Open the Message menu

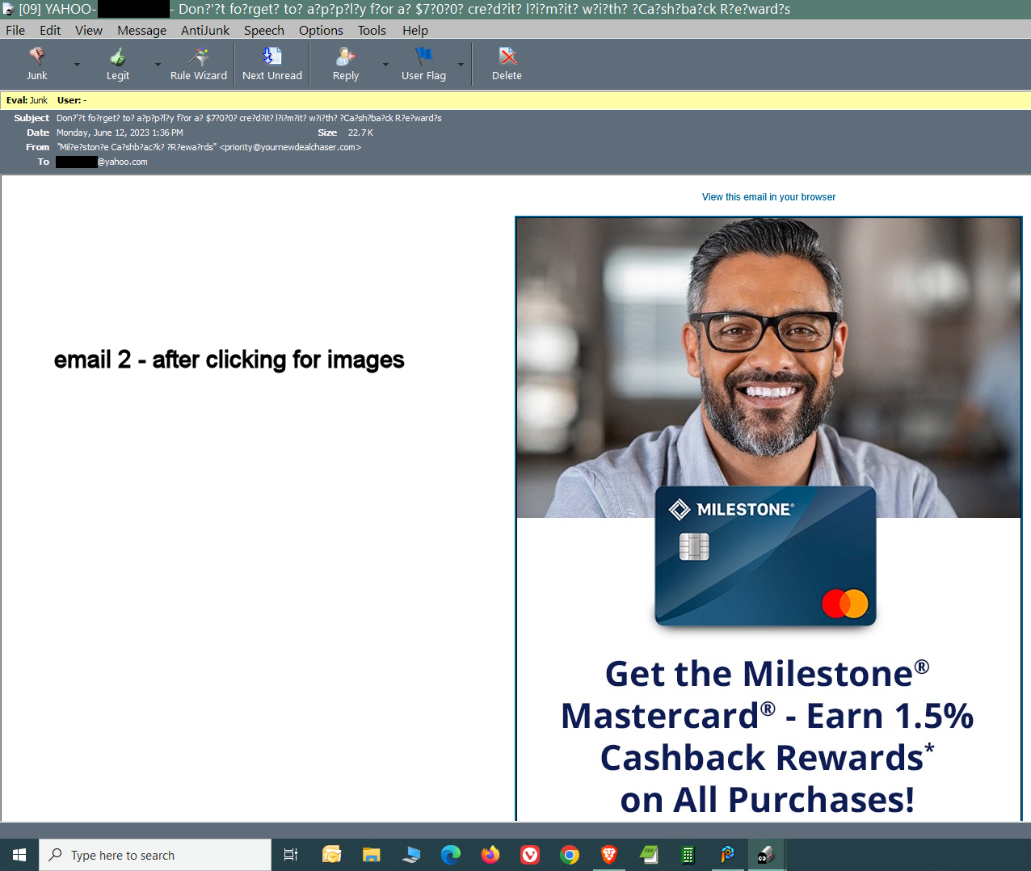click(x=141, y=30)
